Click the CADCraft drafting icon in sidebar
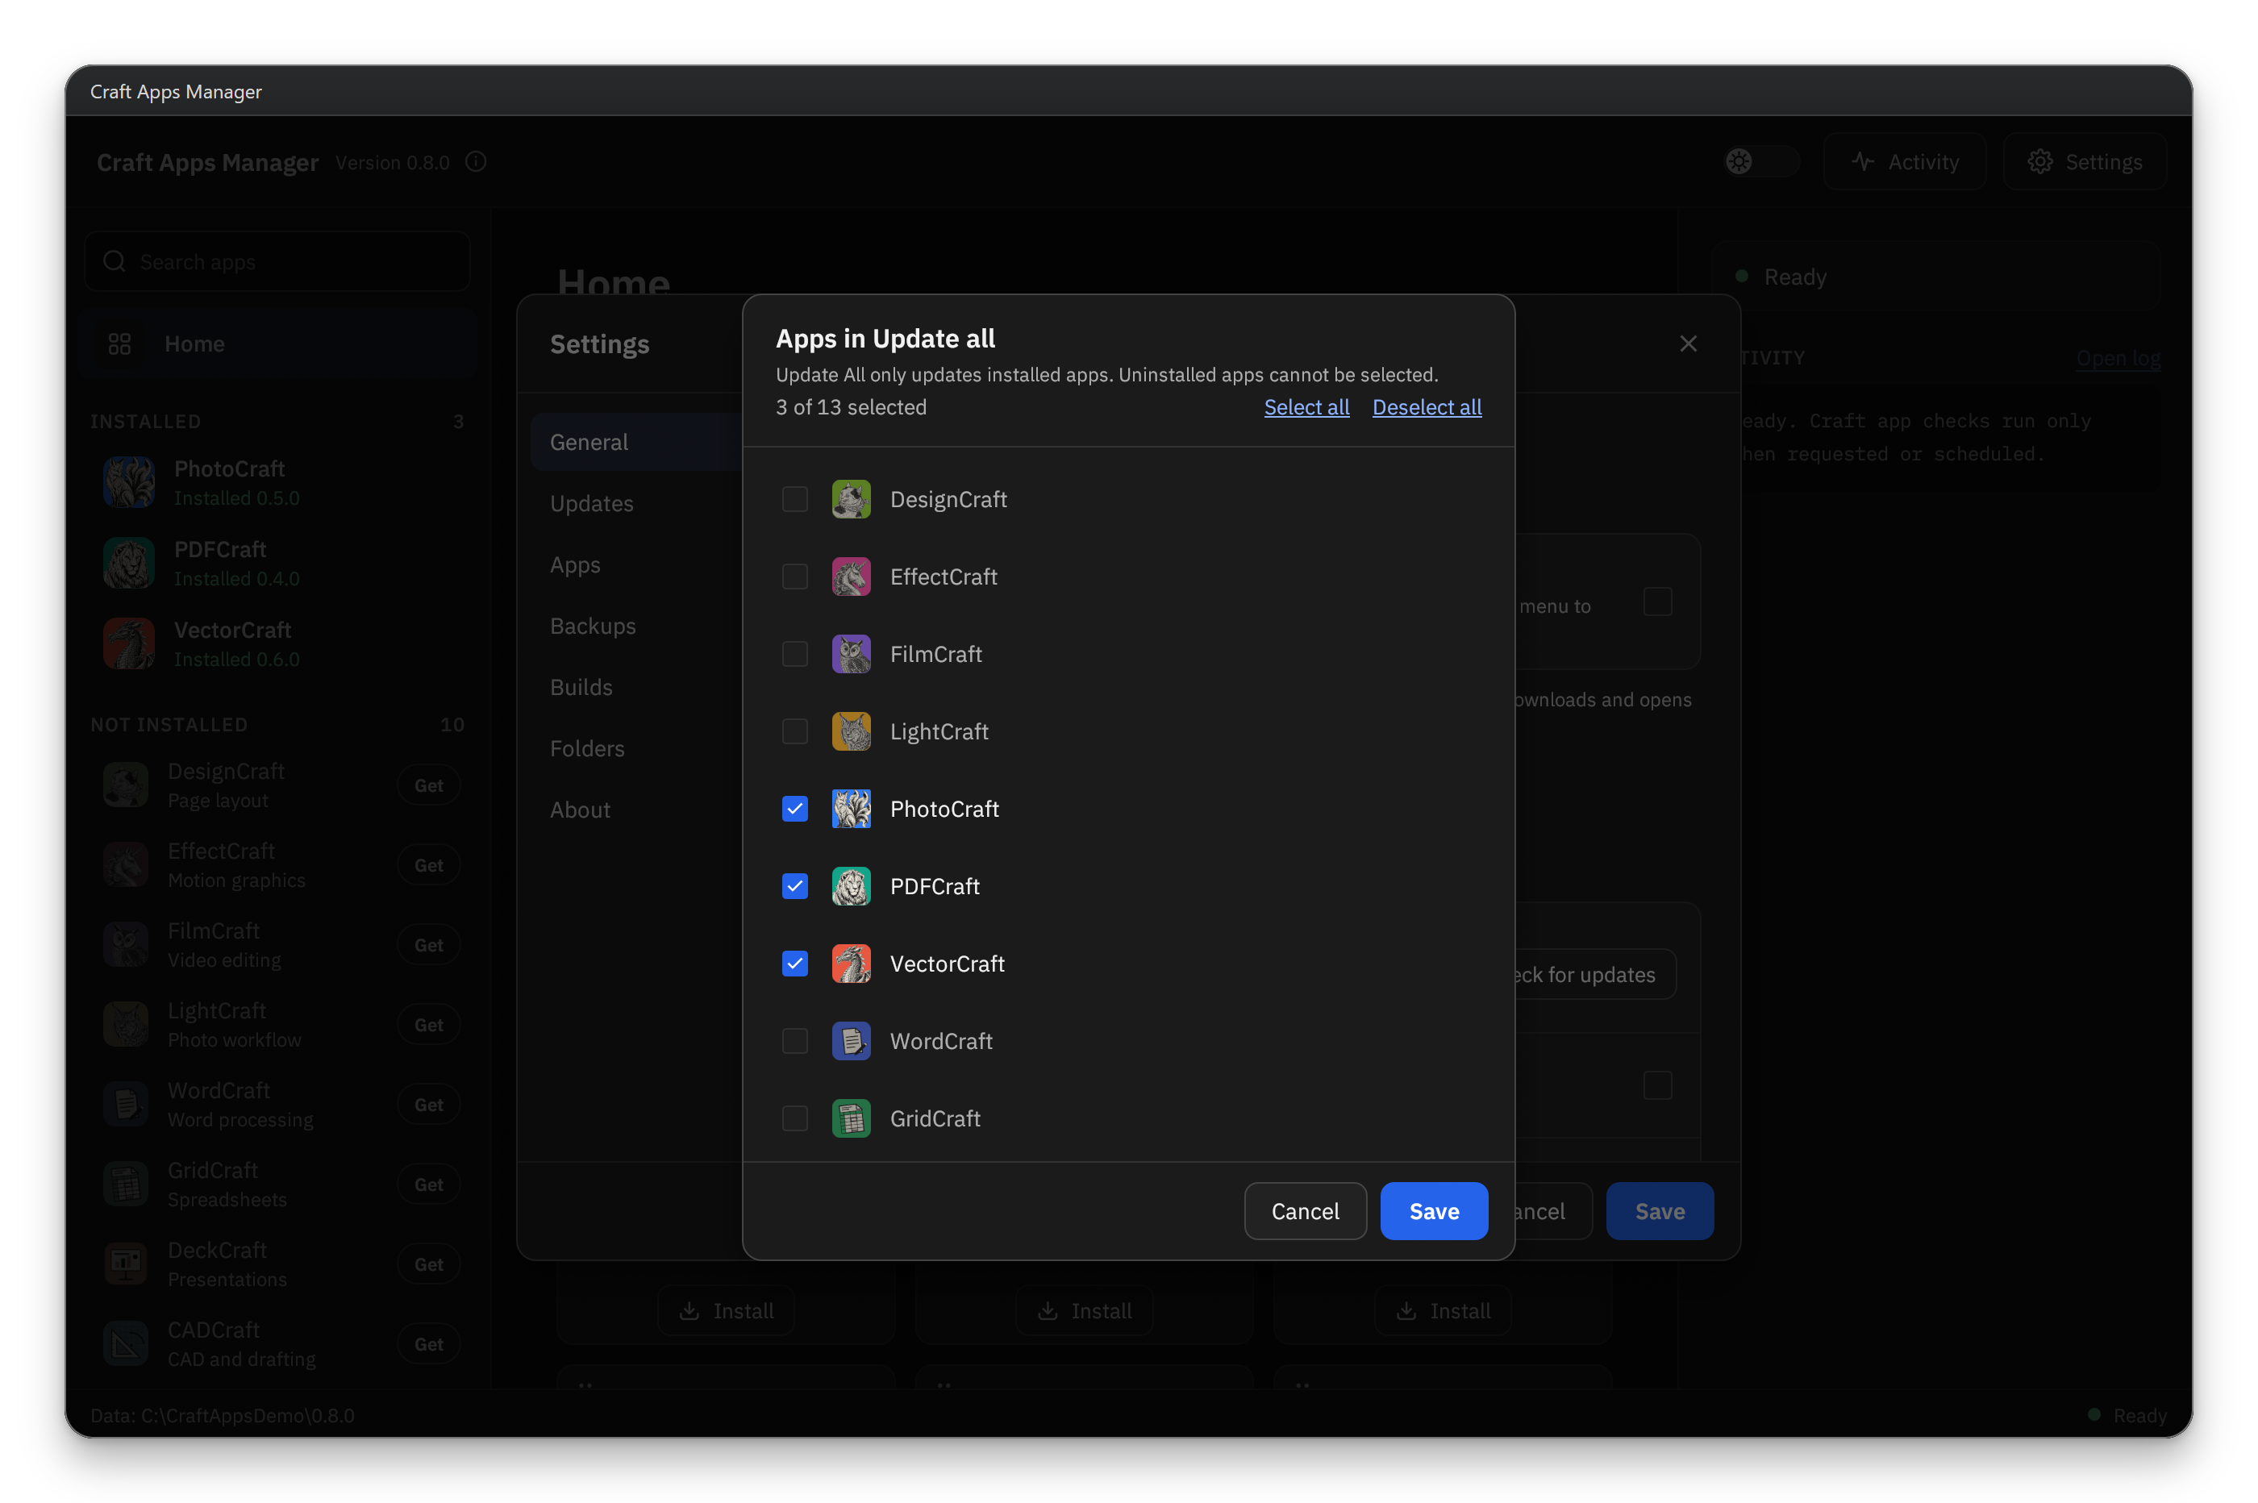The height and width of the screenshot is (1503, 2258). pos(126,1345)
